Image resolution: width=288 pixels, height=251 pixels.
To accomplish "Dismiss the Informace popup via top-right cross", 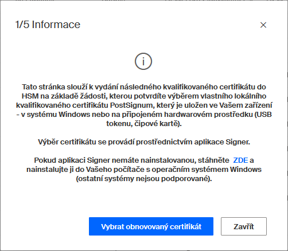I will click(263, 25).
